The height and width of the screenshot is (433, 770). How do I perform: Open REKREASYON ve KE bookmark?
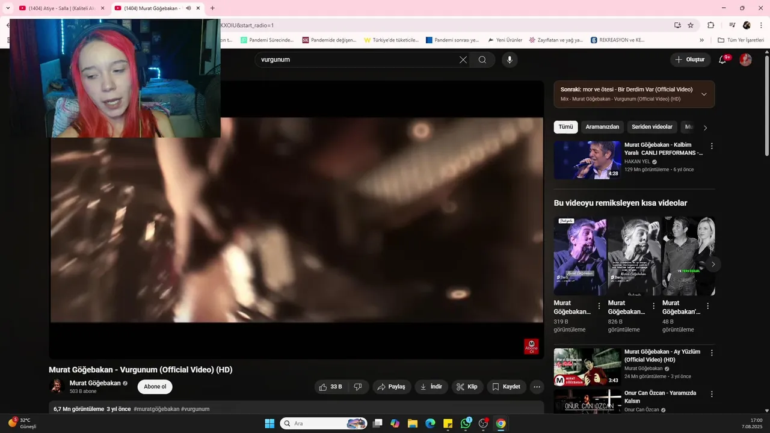(x=617, y=40)
